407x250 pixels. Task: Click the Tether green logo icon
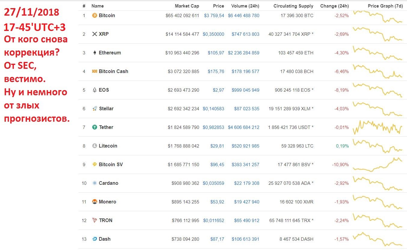[94, 127]
